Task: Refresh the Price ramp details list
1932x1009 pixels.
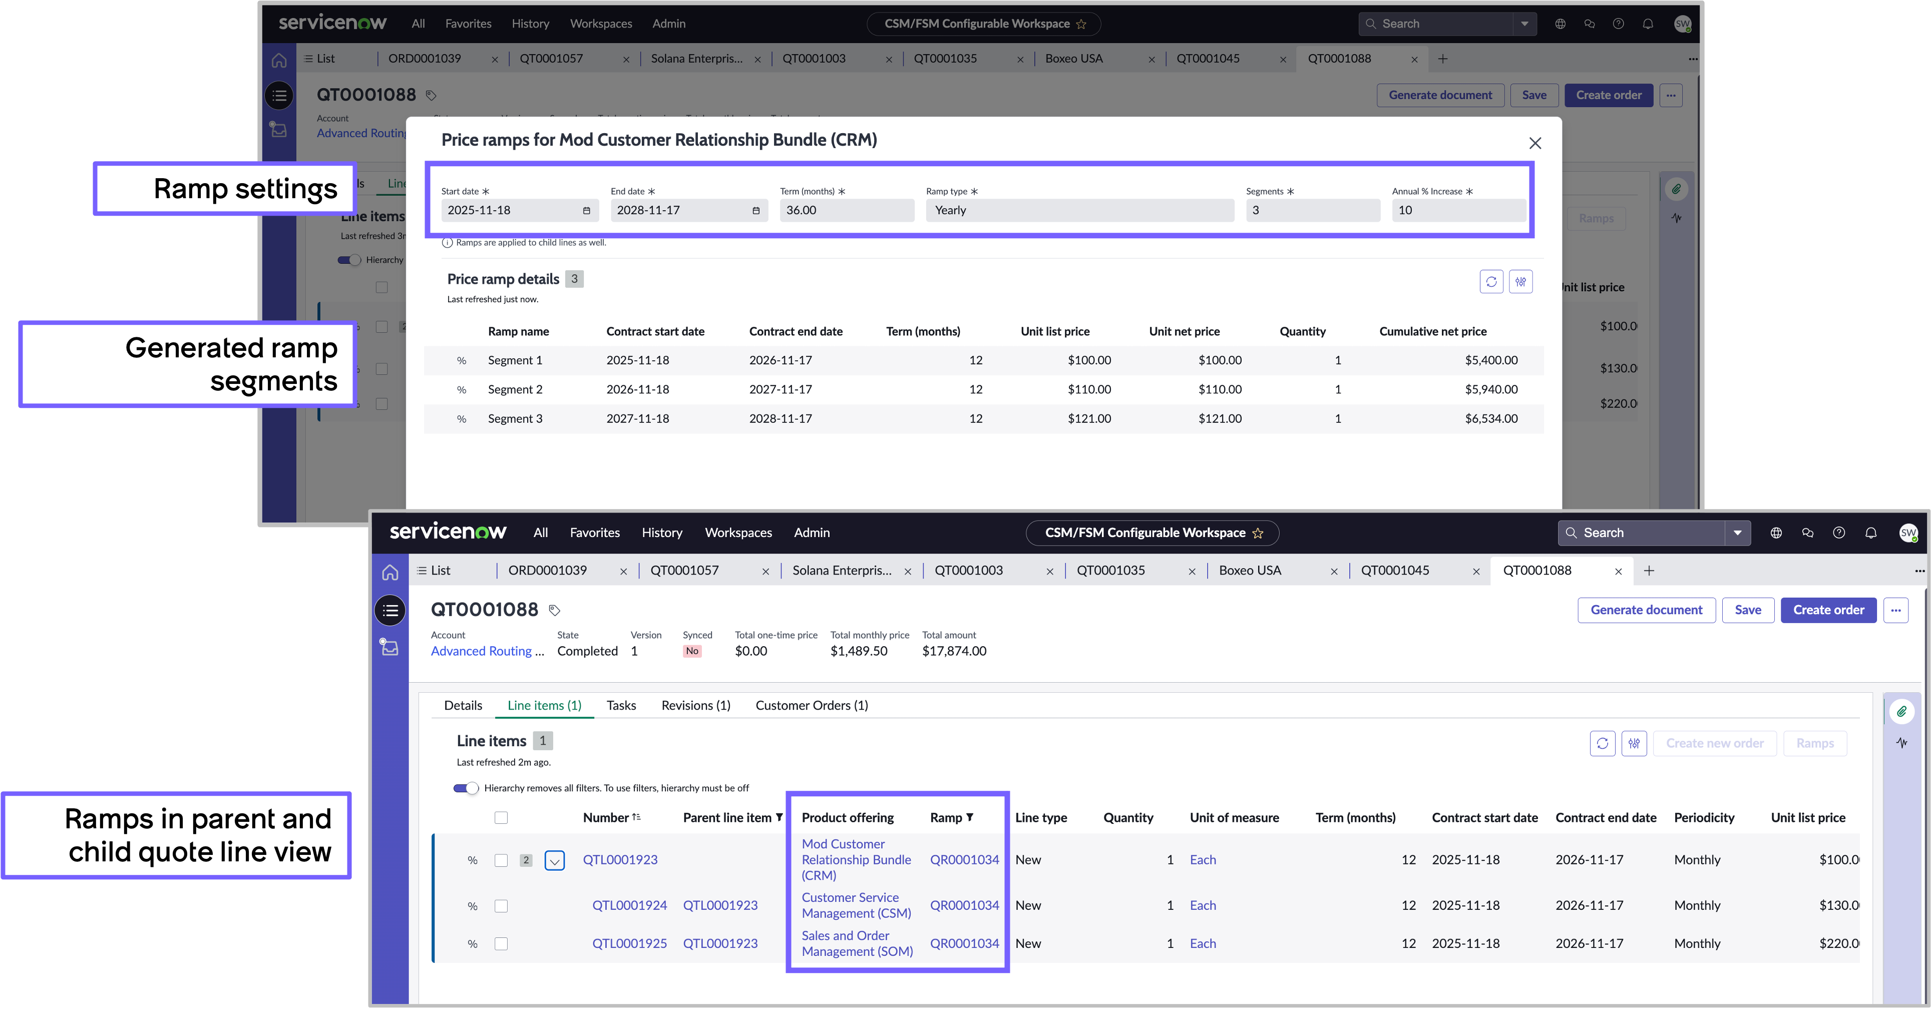Action: pos(1491,282)
